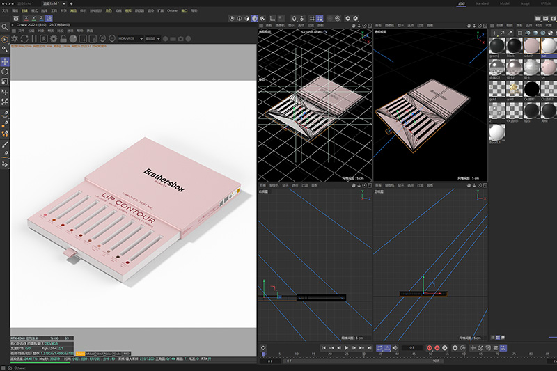The height and width of the screenshot is (371, 557).
Task: Select the live selection cursor tool
Action: point(5,40)
